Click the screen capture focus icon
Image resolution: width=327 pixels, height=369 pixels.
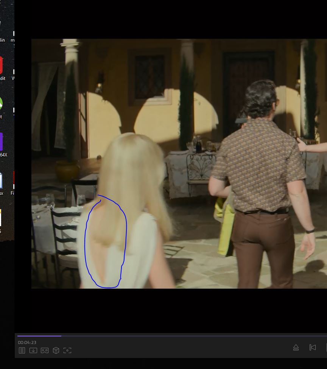click(x=67, y=350)
